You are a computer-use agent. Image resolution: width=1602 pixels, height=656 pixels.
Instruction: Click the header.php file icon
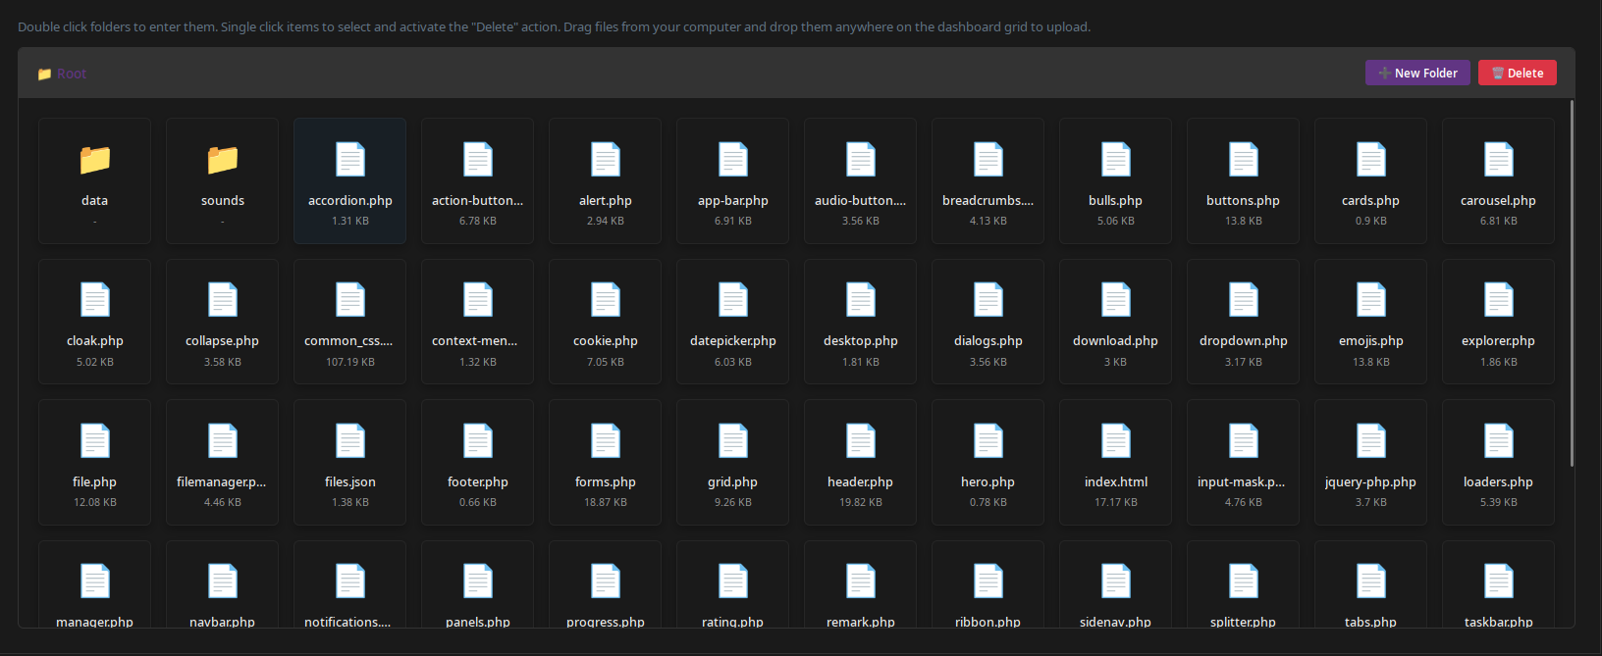[x=861, y=441]
